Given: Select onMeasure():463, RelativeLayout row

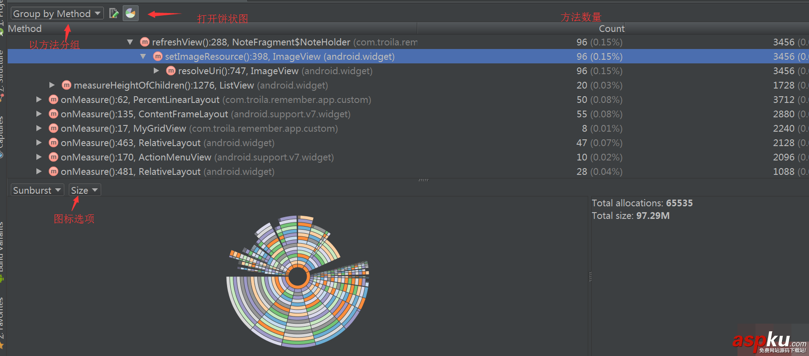Looking at the screenshot, I should 408,143.
